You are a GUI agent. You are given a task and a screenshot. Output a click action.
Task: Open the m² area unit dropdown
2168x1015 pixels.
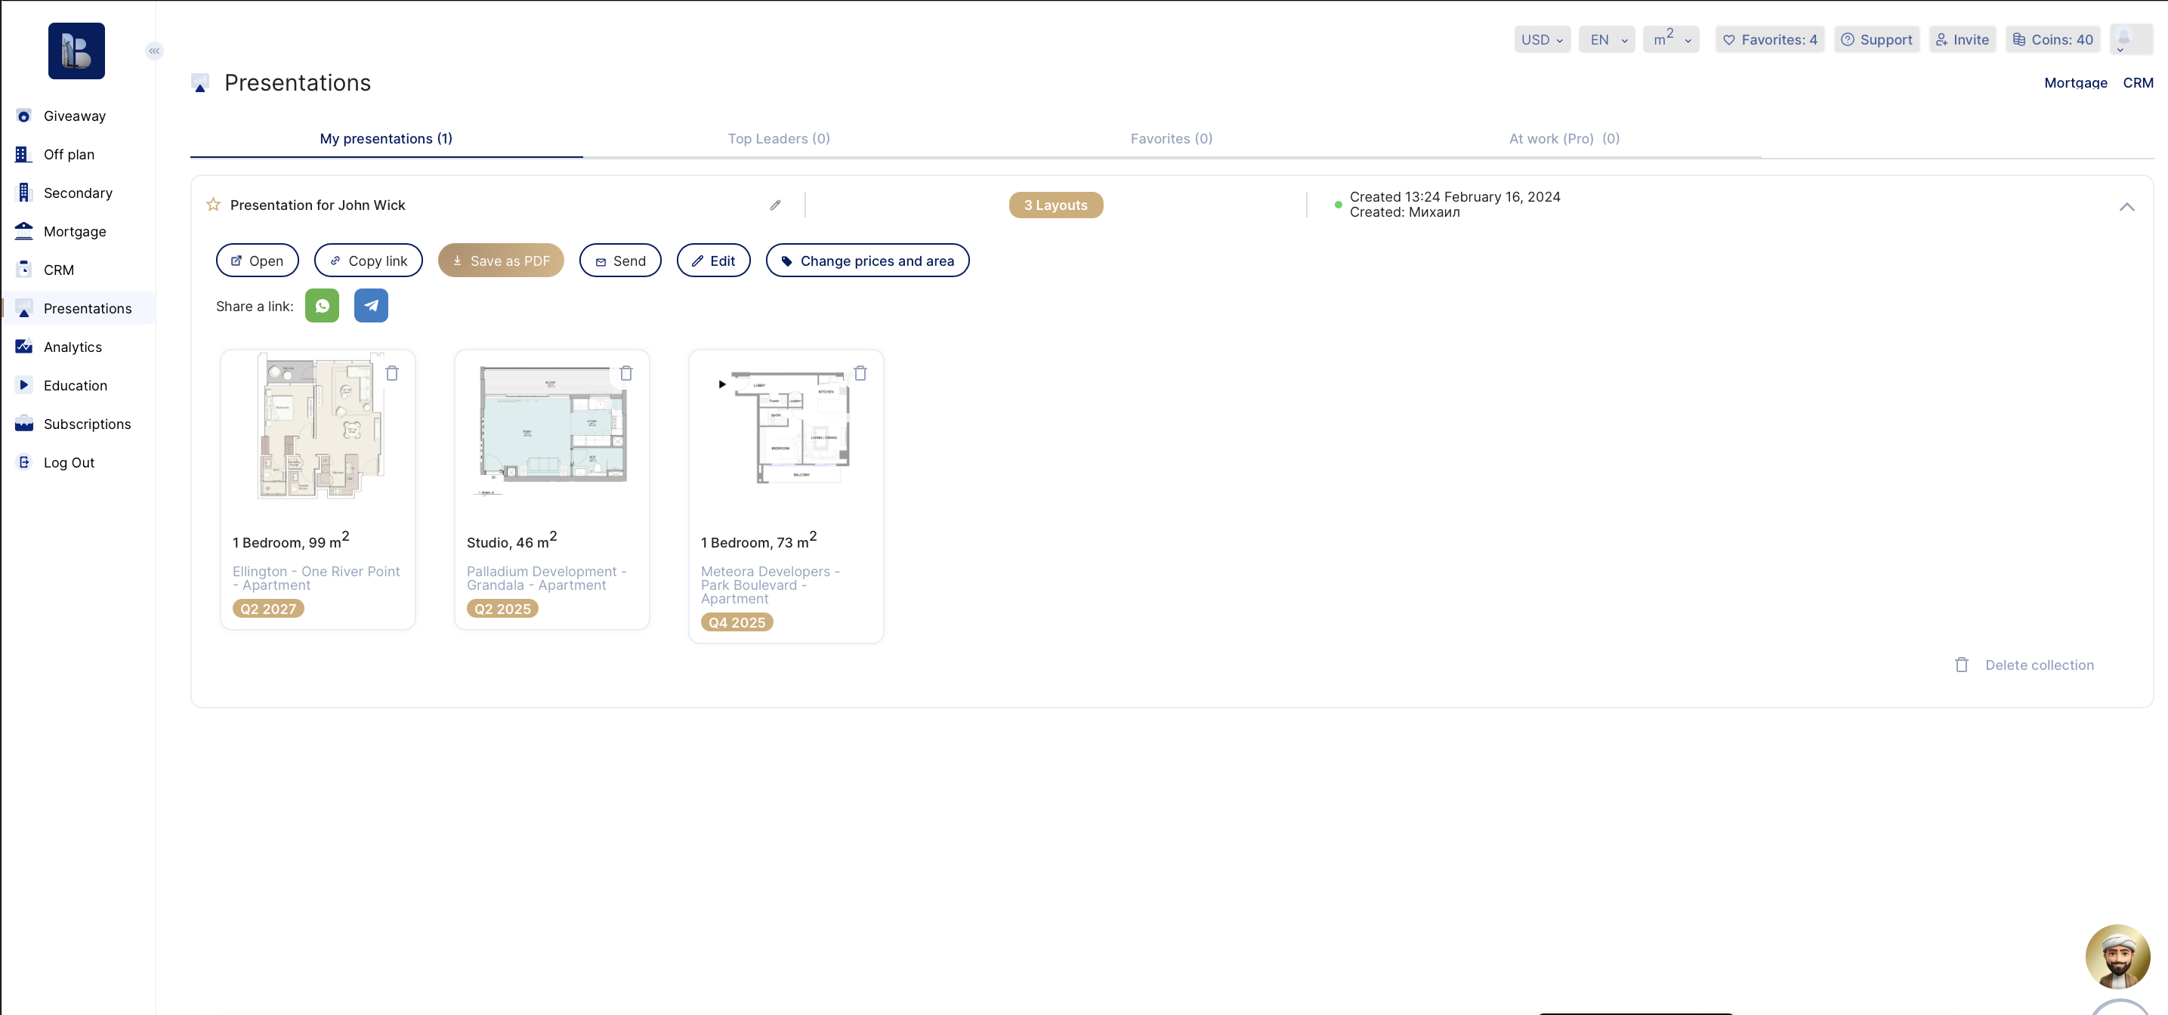point(1671,39)
